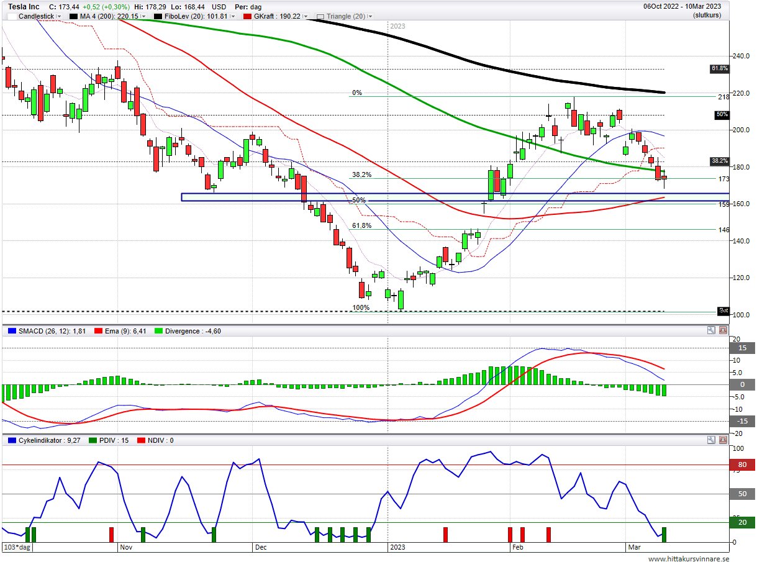
Task: Select the Dec marker on time axis
Action: 261,547
